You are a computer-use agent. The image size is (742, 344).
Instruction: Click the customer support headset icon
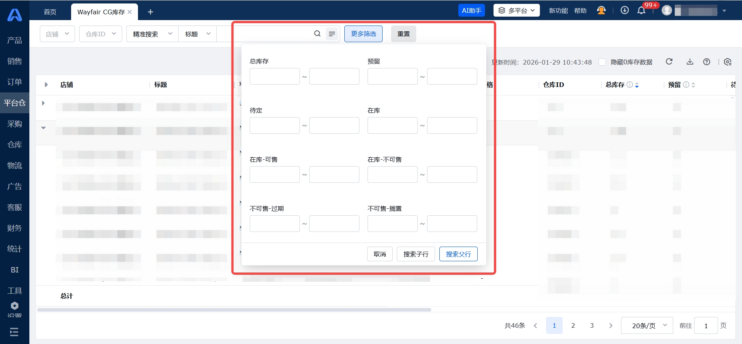point(601,10)
